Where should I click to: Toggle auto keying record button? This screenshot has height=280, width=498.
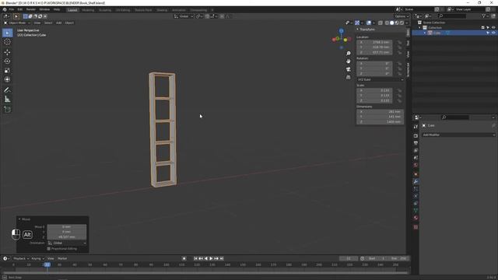point(184,258)
